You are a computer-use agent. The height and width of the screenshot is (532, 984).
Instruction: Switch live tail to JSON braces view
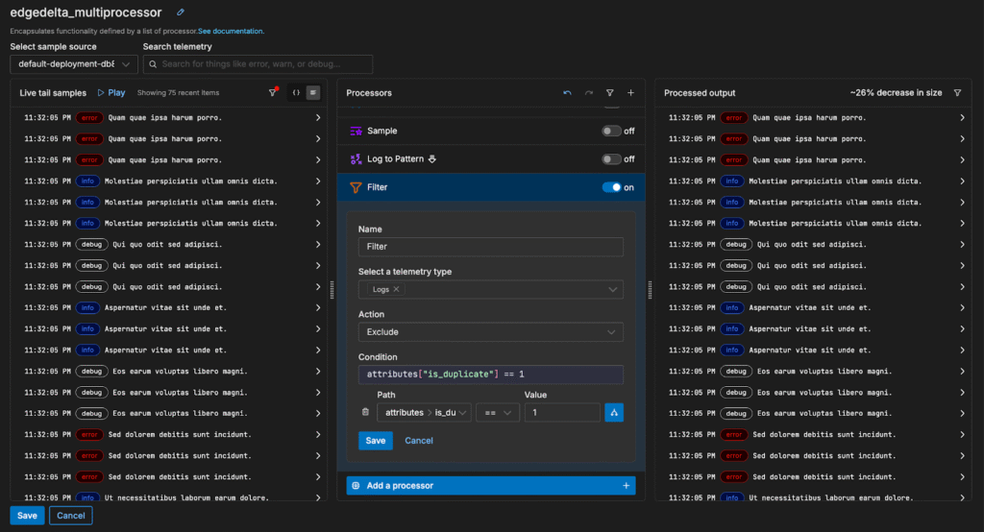(x=296, y=93)
